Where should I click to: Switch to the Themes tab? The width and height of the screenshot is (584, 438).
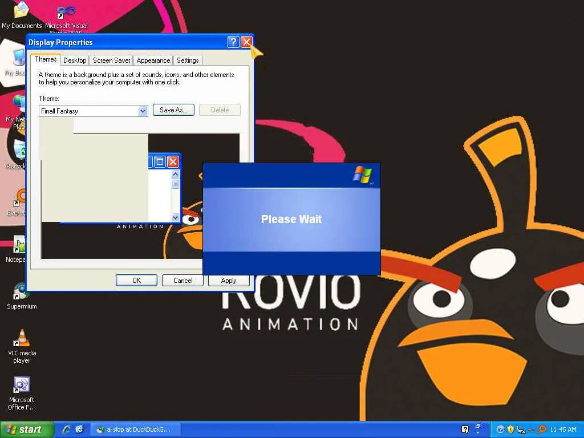coord(46,59)
